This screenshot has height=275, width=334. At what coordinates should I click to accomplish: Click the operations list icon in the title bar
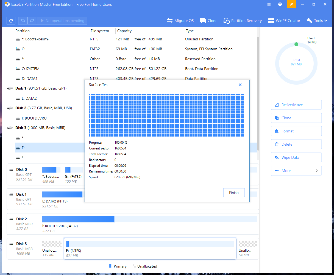click(x=269, y=4)
